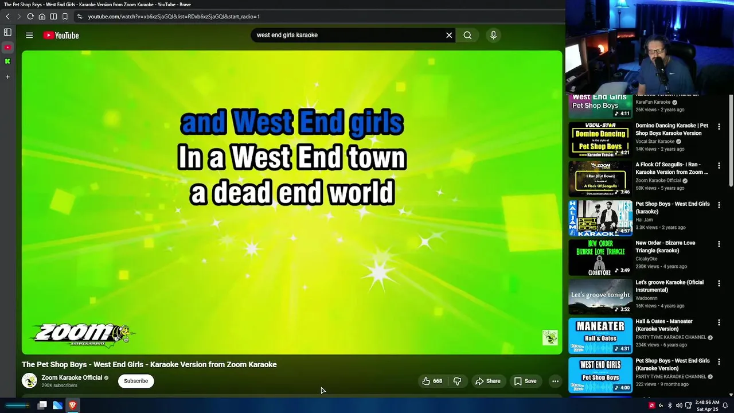Click the 'KaraFun Karaoke' channel name
Image resolution: width=734 pixels, height=413 pixels.
point(653,102)
